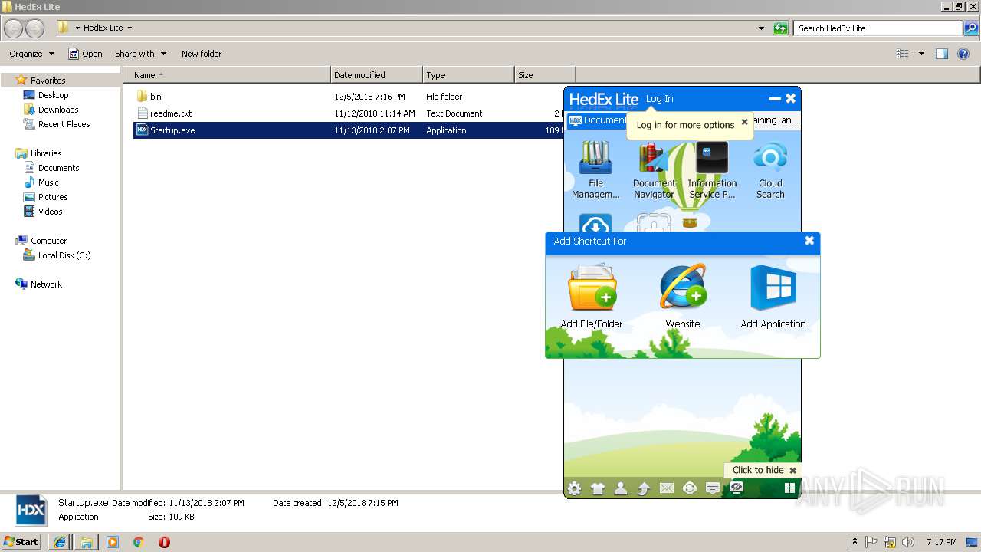981x552 pixels.
Task: Open Videos library
Action: point(51,212)
